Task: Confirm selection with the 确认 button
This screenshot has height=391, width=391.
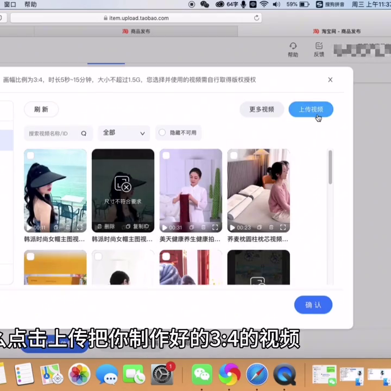Action: tap(313, 305)
